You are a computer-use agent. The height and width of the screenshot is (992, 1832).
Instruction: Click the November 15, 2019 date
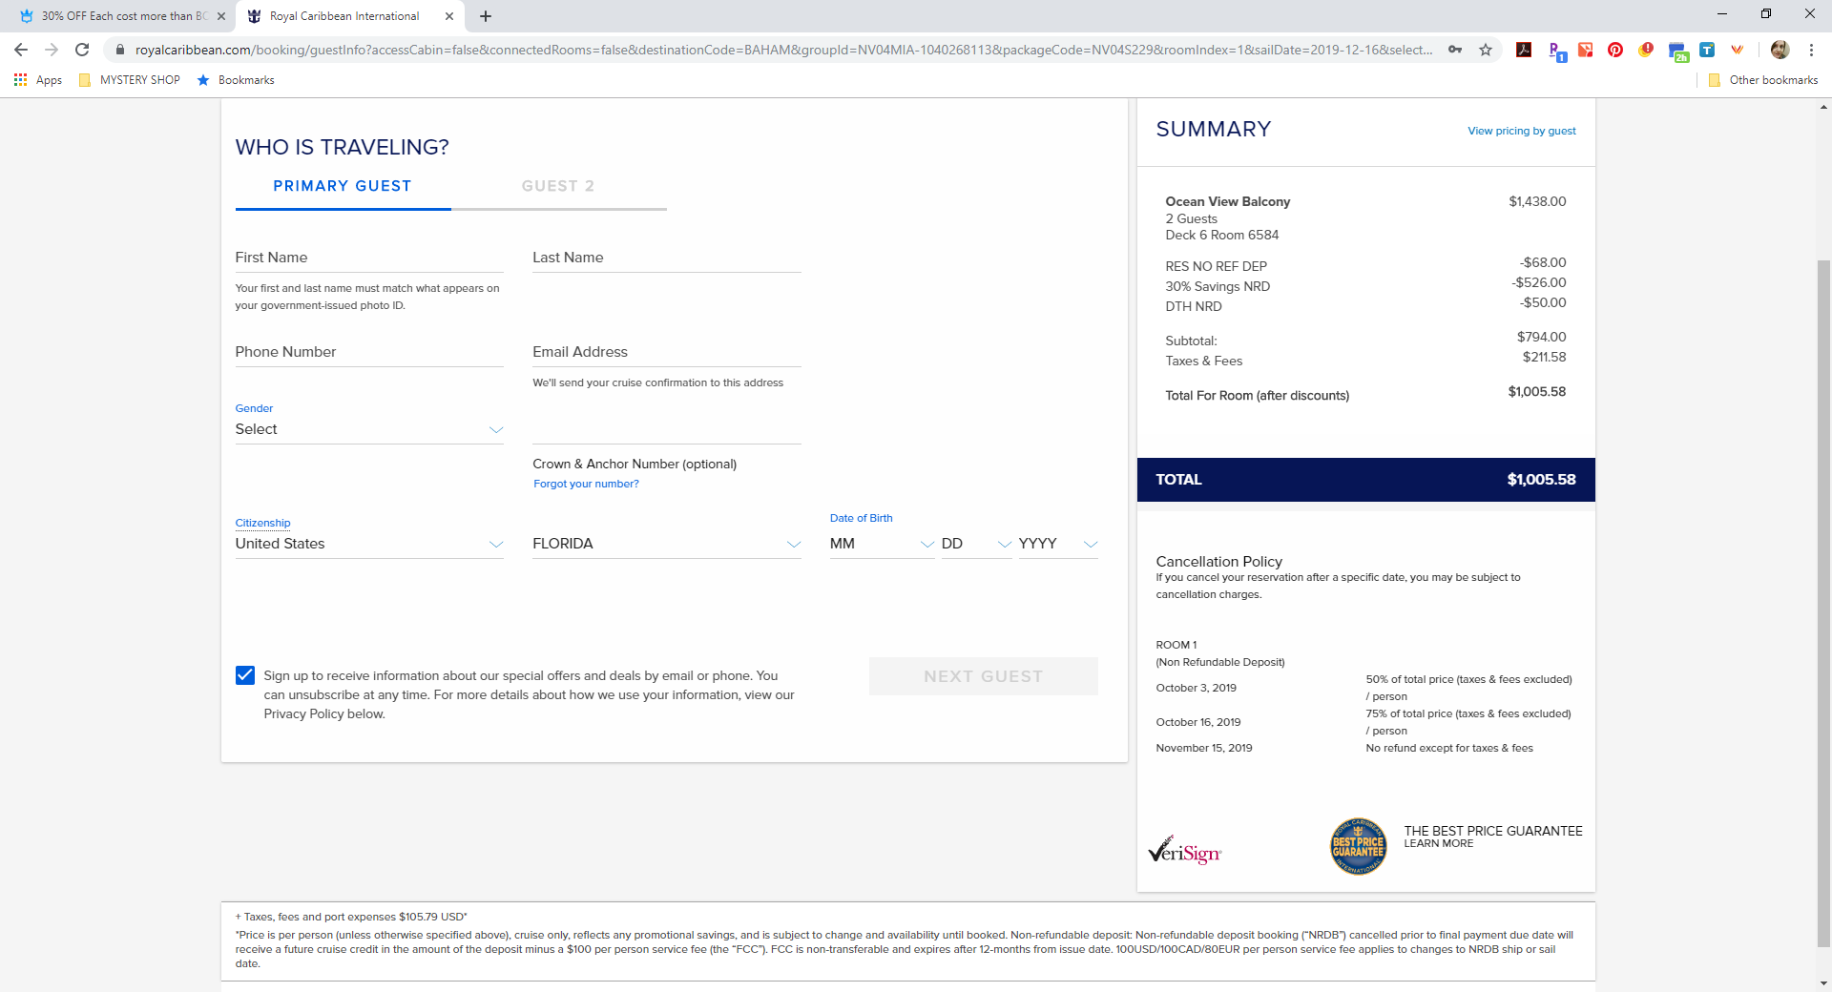(x=1203, y=748)
